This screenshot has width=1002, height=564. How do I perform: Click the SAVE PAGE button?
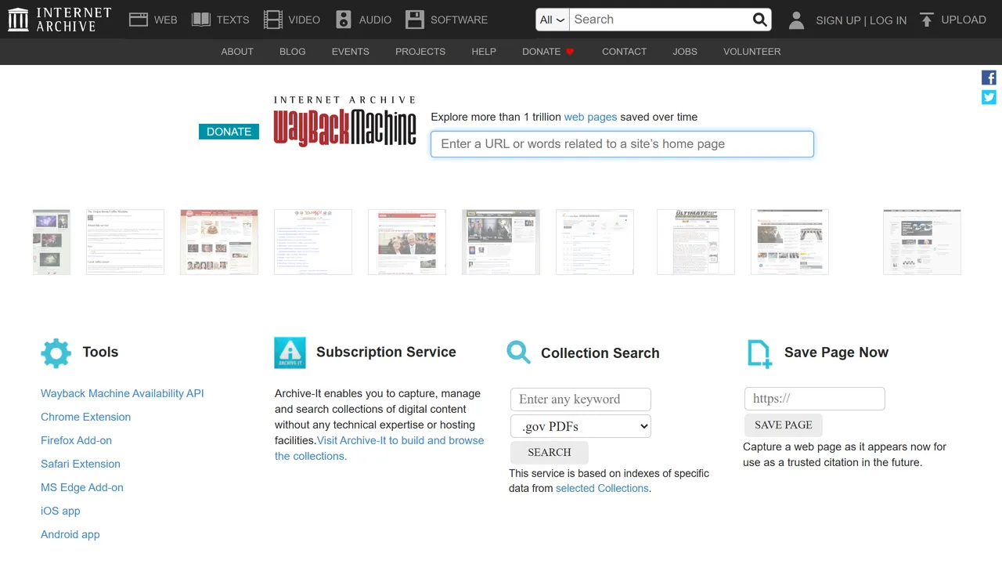click(x=784, y=425)
